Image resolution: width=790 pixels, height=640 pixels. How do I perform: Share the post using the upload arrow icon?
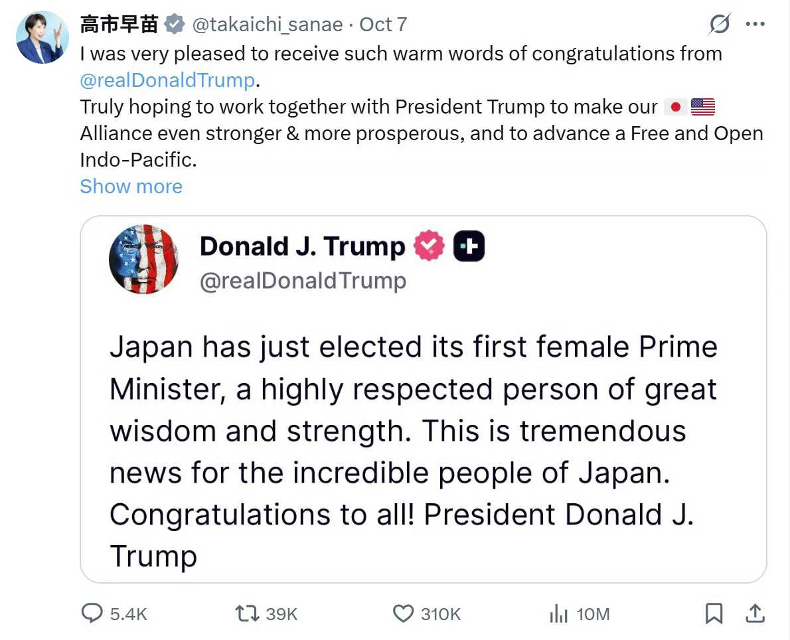point(755,613)
